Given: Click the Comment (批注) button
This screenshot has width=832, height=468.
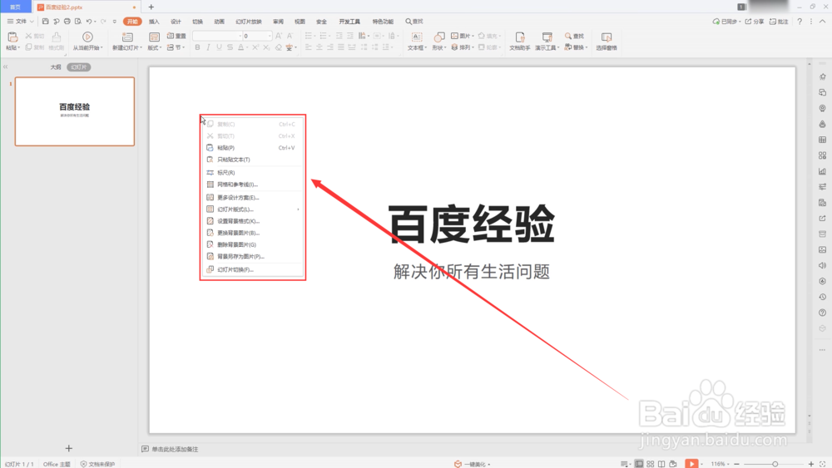Looking at the screenshot, I should click(779, 22).
